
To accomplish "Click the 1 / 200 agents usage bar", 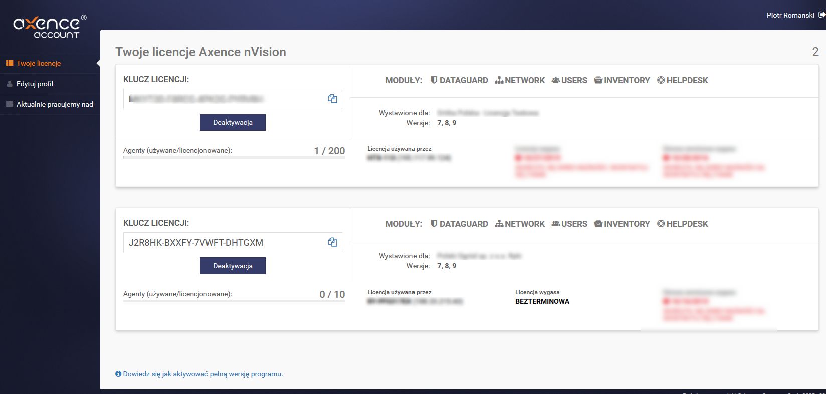I will coord(234,157).
